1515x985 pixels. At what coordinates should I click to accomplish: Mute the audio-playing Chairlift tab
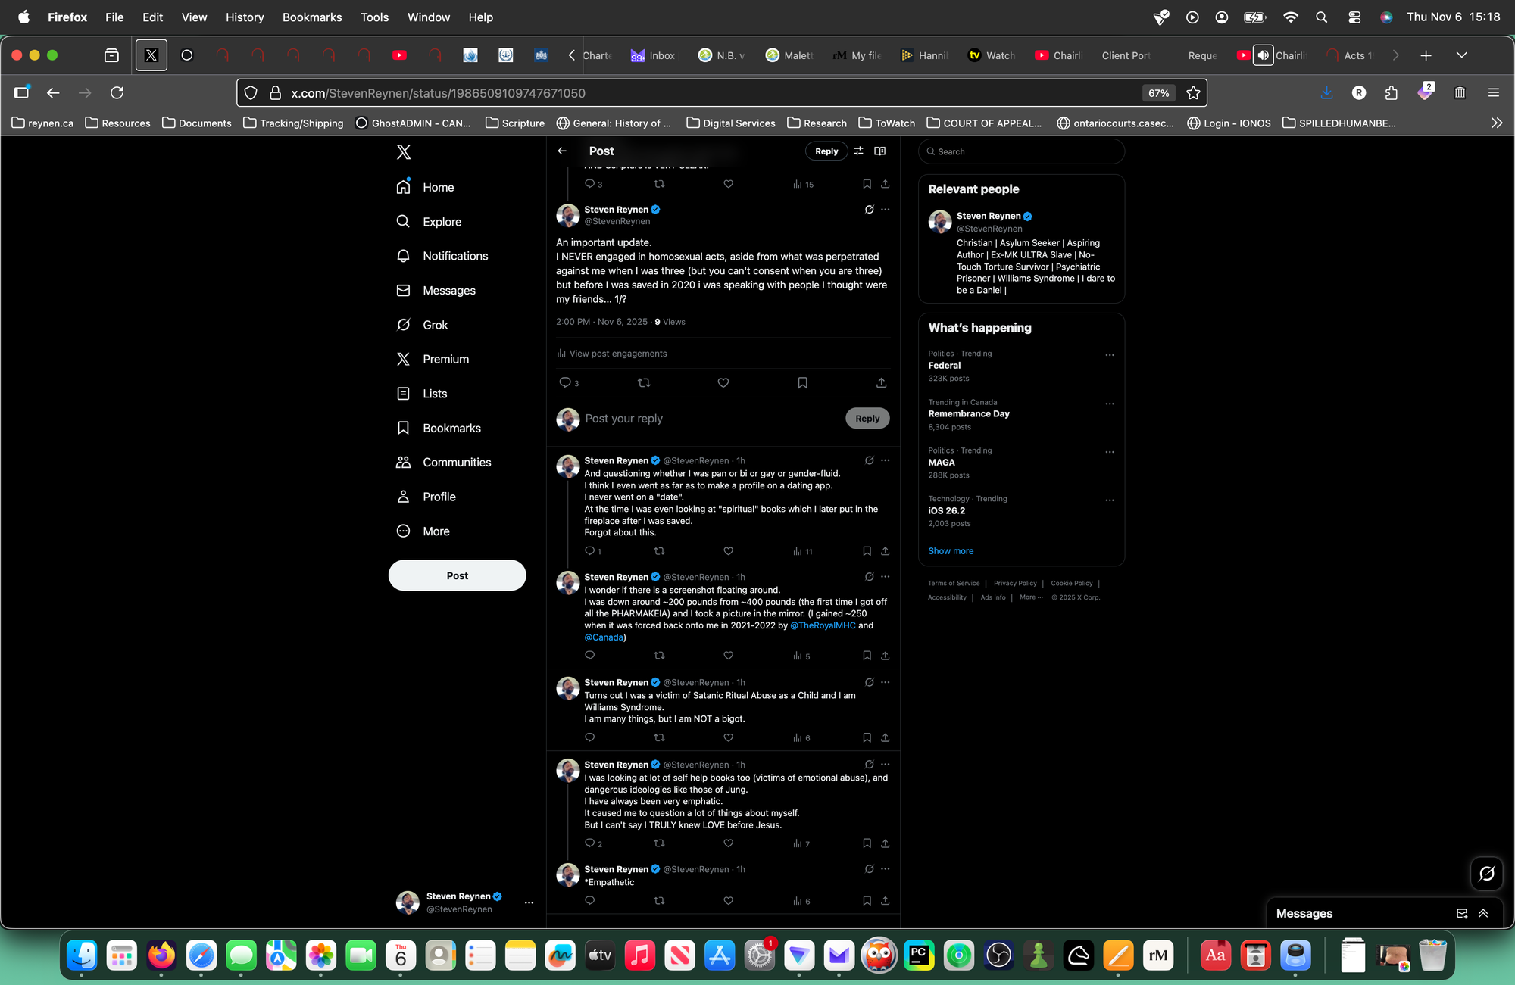point(1263,55)
